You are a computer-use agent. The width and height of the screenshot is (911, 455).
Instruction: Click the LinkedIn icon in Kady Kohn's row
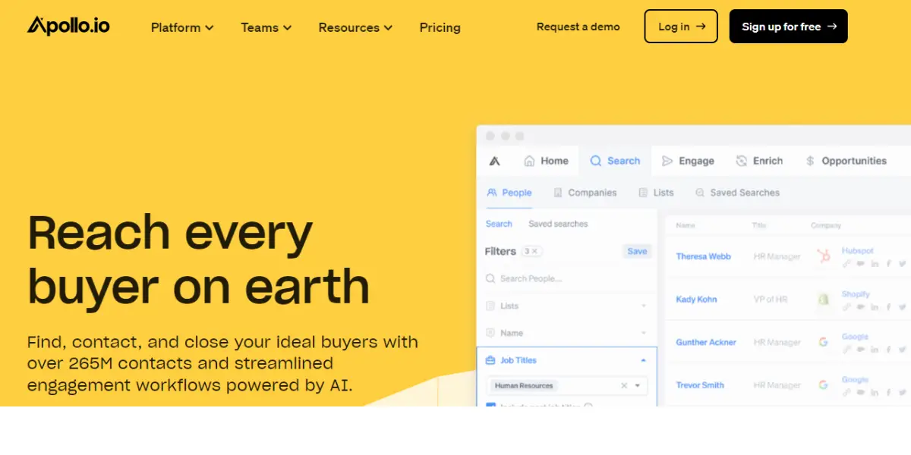(x=875, y=307)
